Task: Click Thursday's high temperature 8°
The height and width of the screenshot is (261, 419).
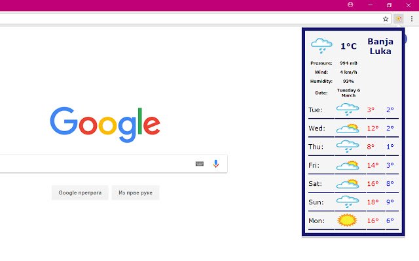Action: click(x=371, y=147)
